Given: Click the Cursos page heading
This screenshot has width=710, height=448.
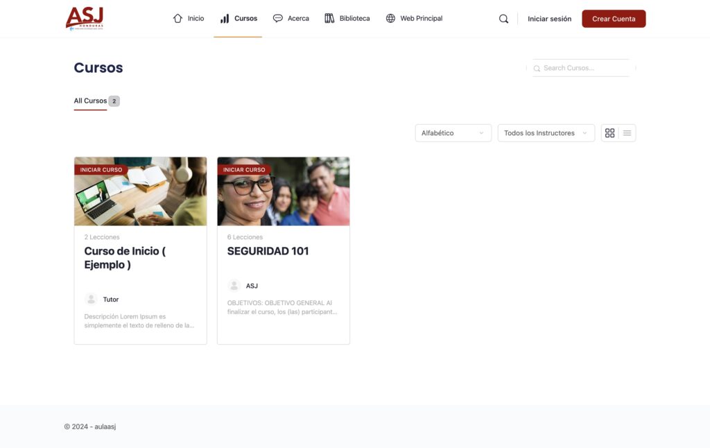Looking at the screenshot, I should pyautogui.click(x=98, y=67).
